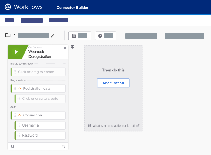Click the green play icon on Webhook Deregistration card
Image resolution: width=211 pixels, height=155 pixels.
click(x=16, y=52)
